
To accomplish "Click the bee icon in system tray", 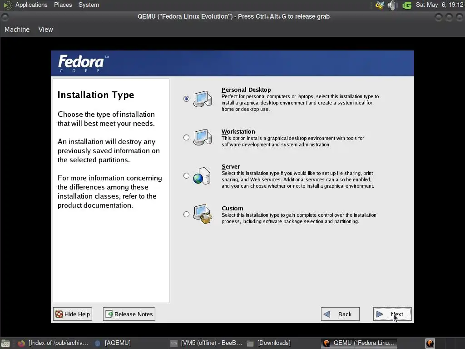I will [x=380, y=5].
